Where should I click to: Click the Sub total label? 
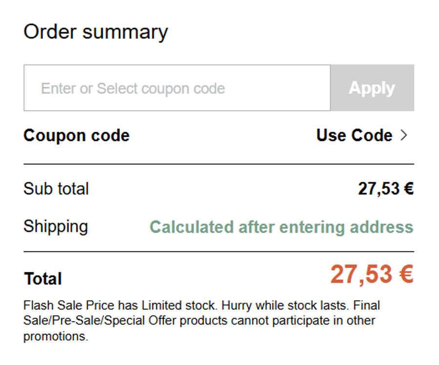[x=56, y=189]
